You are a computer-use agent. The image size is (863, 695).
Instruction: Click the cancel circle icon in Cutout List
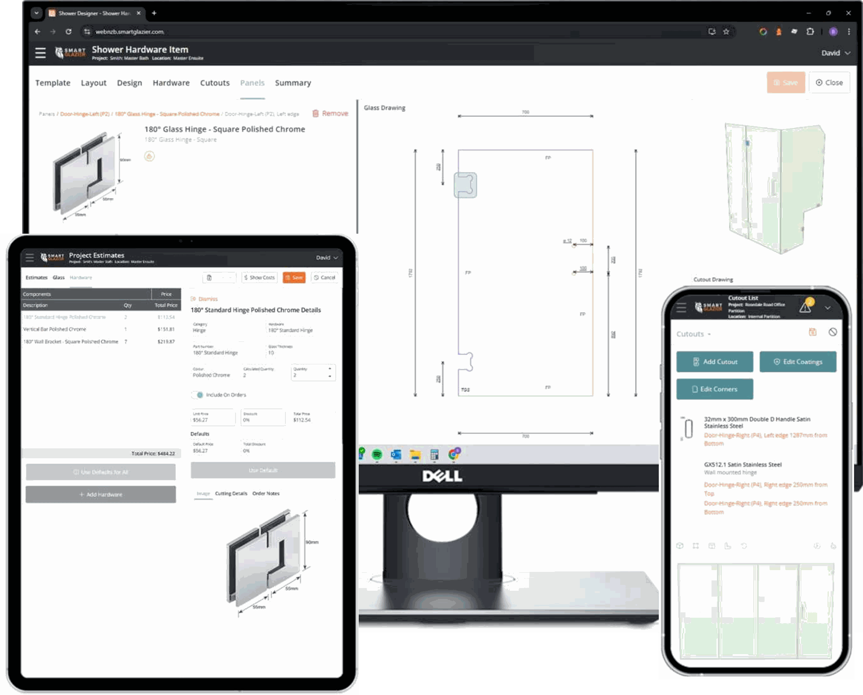pyautogui.click(x=832, y=332)
